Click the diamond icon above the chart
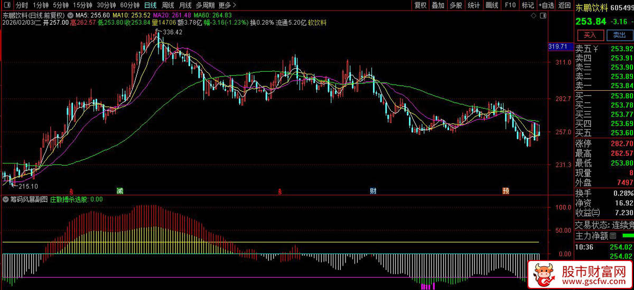This screenshot has height=290, width=634. [533, 15]
